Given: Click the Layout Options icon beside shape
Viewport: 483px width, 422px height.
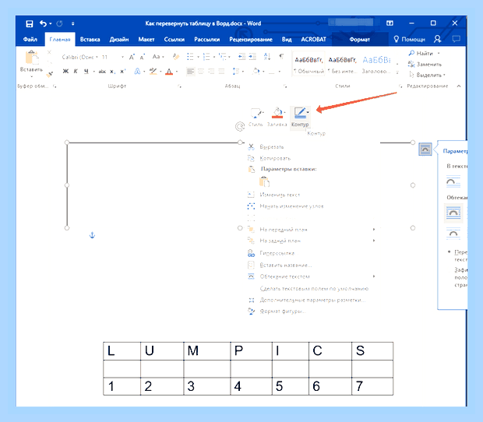Looking at the screenshot, I should 425,149.
